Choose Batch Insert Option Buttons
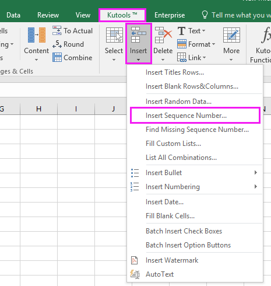271x286 pixels. click(x=195, y=245)
